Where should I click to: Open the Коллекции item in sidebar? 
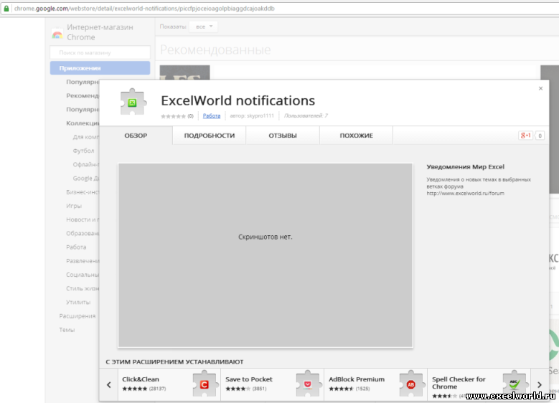pyautogui.click(x=83, y=123)
